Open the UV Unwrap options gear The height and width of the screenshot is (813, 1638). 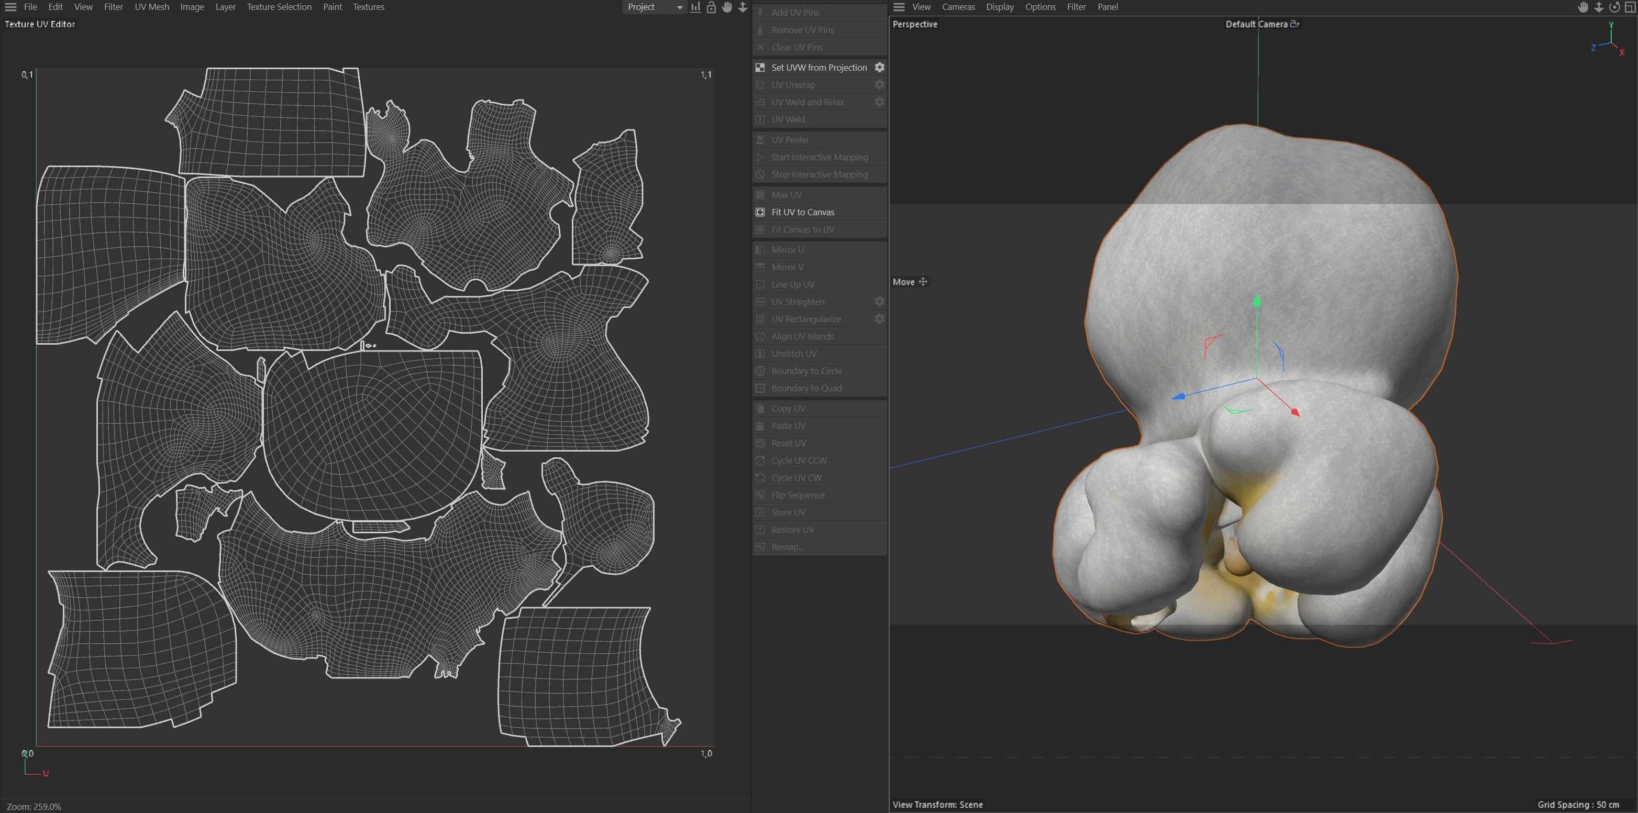[x=879, y=85]
